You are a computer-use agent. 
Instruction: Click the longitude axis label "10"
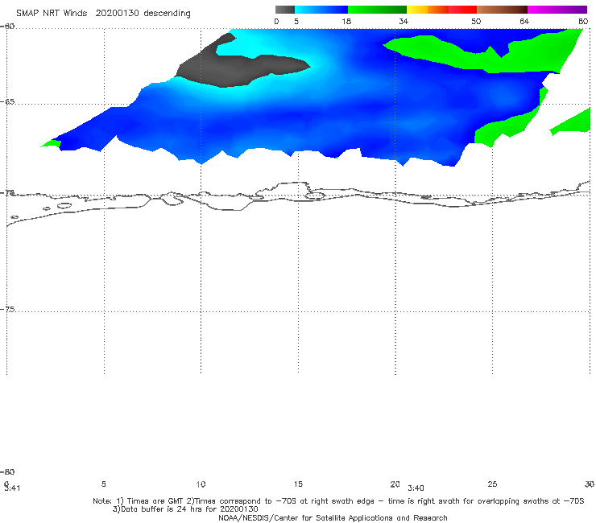[201, 484]
